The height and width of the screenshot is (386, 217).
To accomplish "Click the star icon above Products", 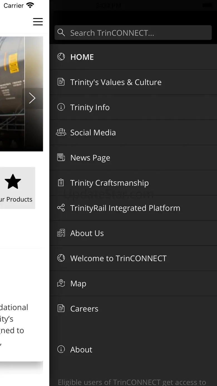I will point(13,181).
